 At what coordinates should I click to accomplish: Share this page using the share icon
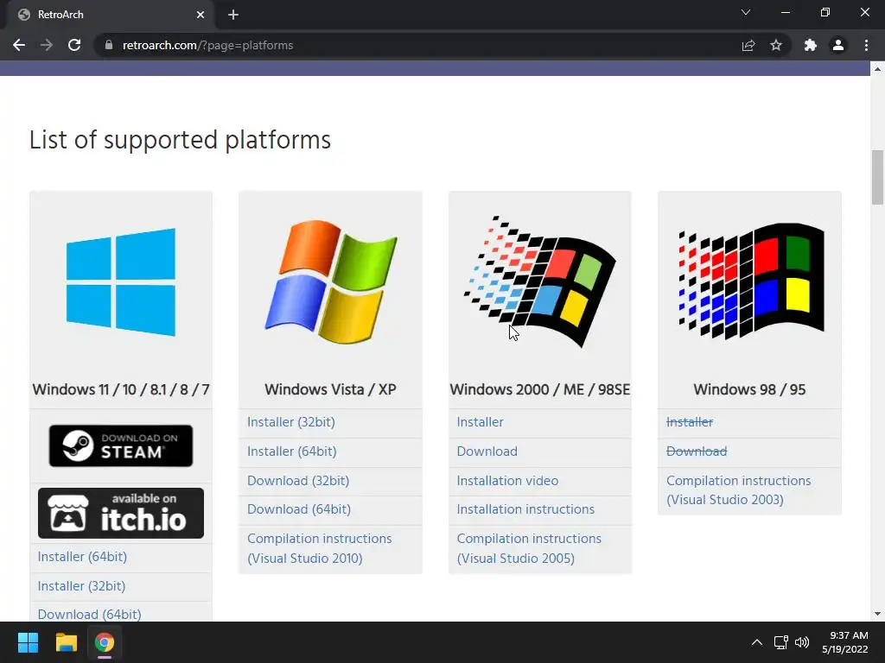point(748,45)
